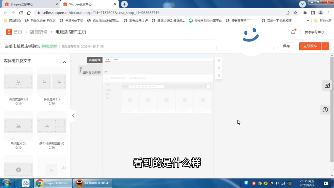This screenshot has width=334, height=188.
Task: Move the selected component down with arrow icon
Action: [x=219, y=68]
